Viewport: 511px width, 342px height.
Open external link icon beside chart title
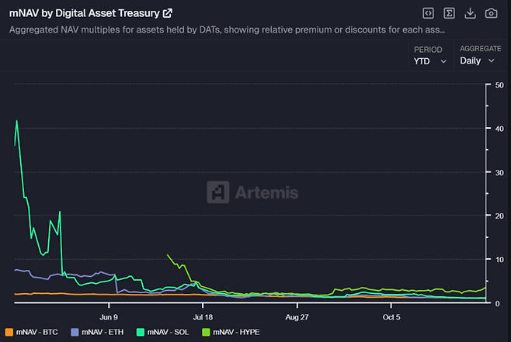[167, 13]
